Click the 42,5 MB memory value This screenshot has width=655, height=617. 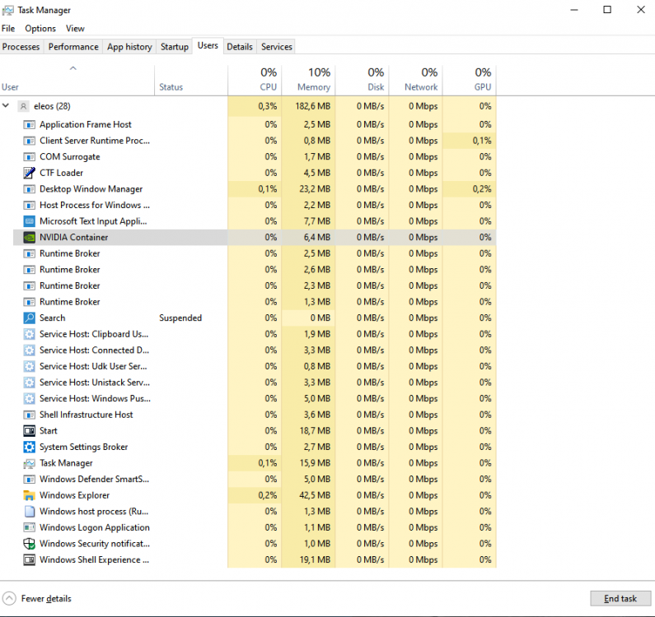[x=315, y=495]
